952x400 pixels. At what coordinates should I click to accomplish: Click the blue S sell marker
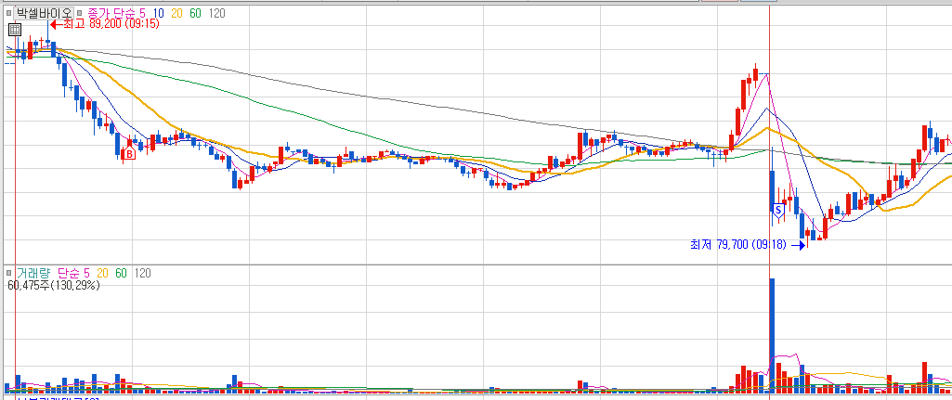click(778, 210)
